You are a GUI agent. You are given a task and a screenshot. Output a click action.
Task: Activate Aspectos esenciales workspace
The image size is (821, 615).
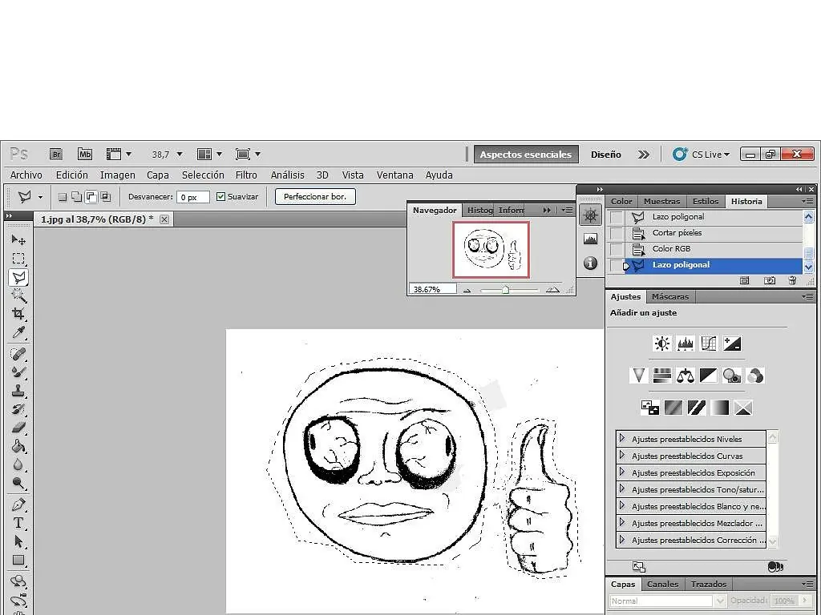(x=526, y=155)
